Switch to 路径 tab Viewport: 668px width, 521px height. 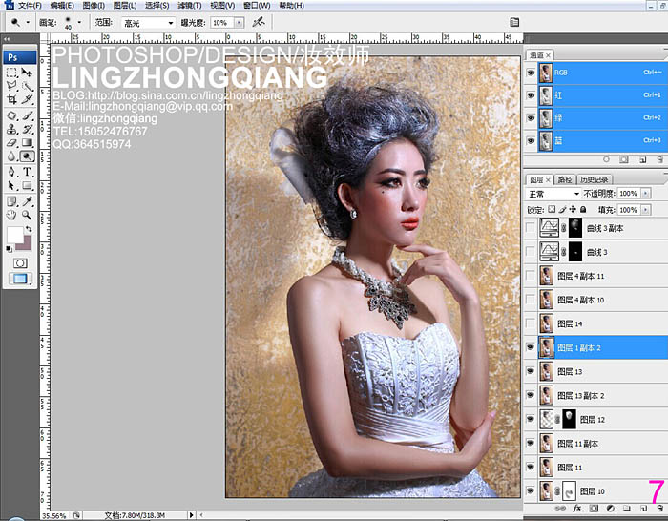point(565,179)
